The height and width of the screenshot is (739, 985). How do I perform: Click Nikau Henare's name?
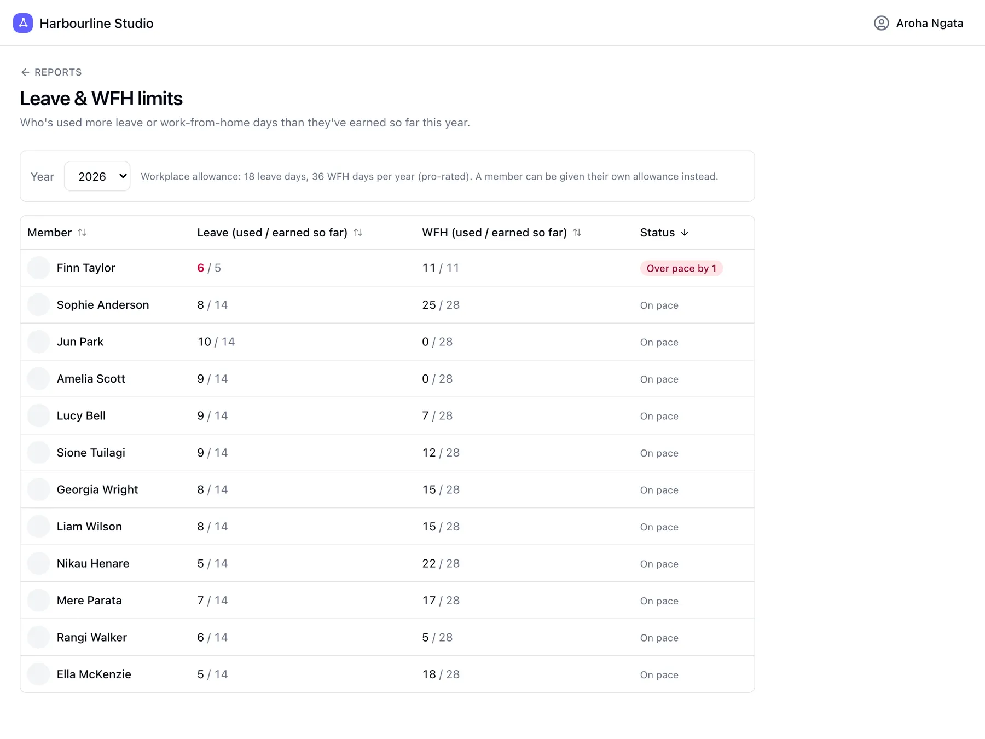click(x=93, y=563)
